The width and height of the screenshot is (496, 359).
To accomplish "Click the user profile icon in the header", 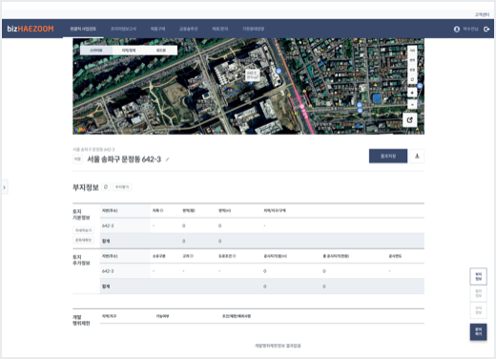I will tap(457, 29).
